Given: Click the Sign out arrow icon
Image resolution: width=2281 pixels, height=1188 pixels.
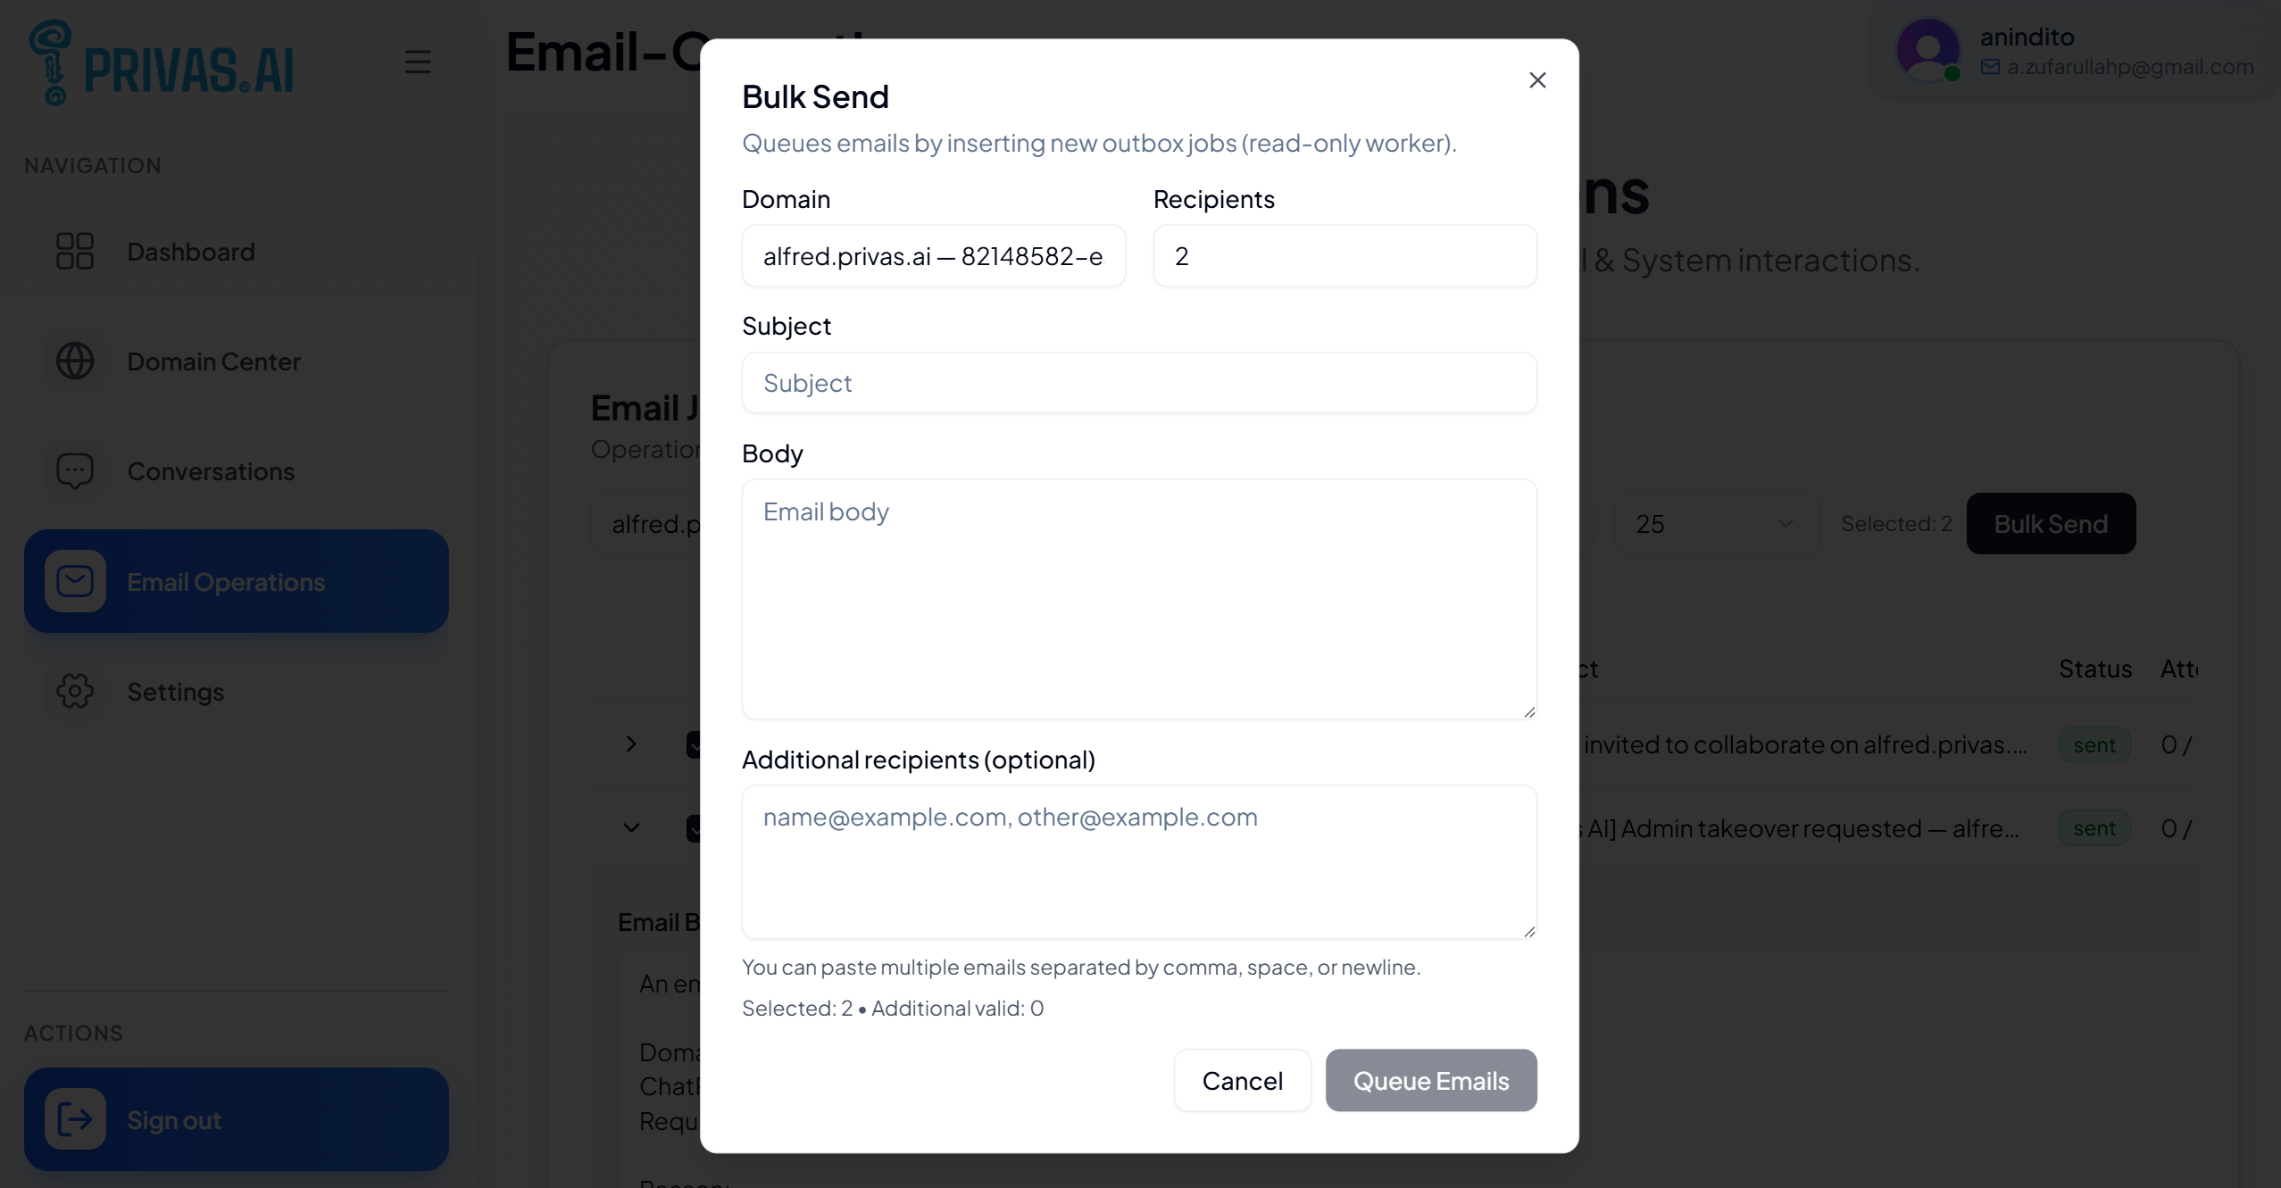Looking at the screenshot, I should pos(75,1119).
